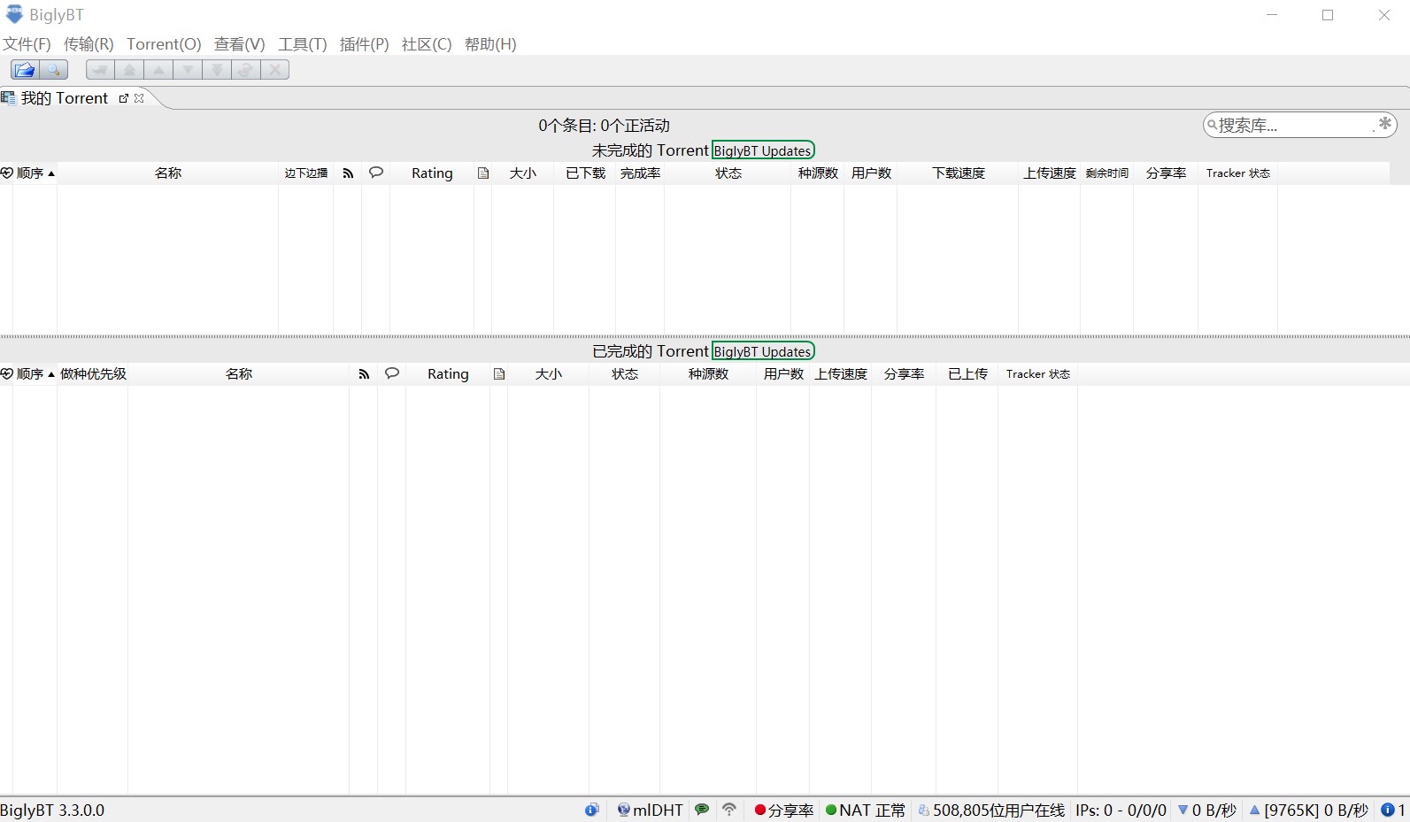Viewport: 1410px width, 822px height.
Task: Click 种源数 header in incomplete torrents table
Action: coord(818,173)
